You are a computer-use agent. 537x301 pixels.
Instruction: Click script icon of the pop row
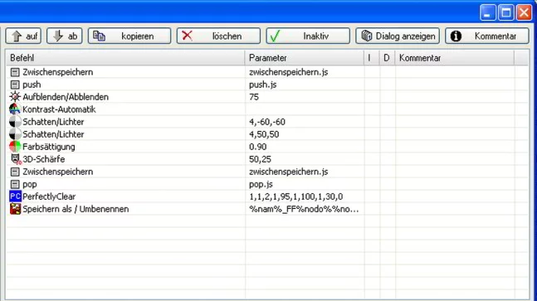15,184
